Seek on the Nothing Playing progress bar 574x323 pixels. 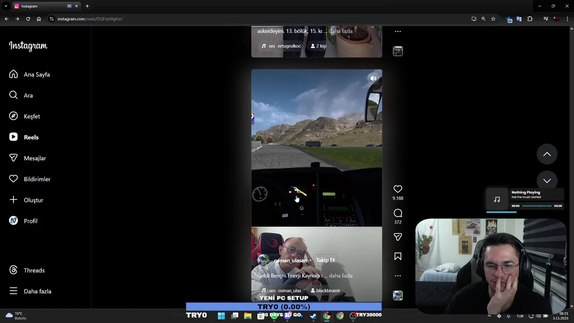537,206
